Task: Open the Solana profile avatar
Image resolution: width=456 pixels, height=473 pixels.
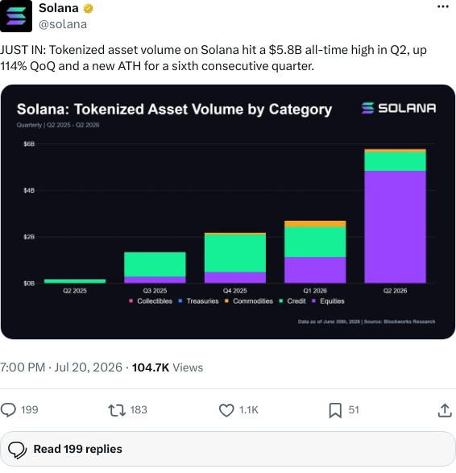Action: point(16,16)
